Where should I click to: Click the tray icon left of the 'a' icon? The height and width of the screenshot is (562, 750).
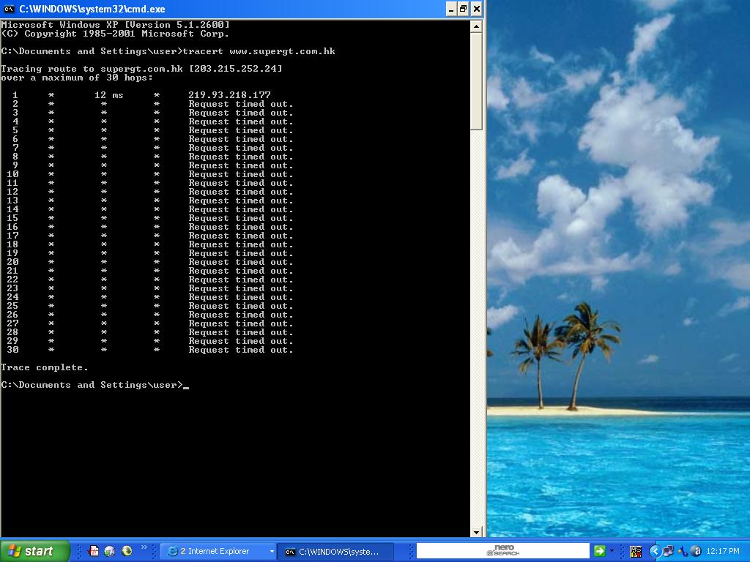tap(683, 551)
